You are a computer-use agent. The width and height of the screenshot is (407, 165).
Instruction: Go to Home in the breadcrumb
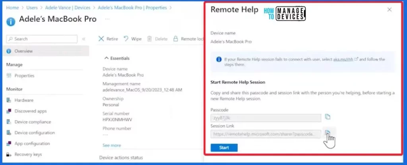[x=12, y=8]
